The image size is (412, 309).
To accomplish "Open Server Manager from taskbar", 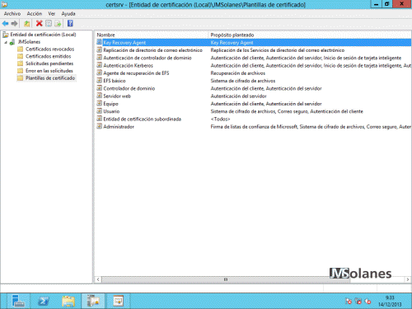I will 18,301.
